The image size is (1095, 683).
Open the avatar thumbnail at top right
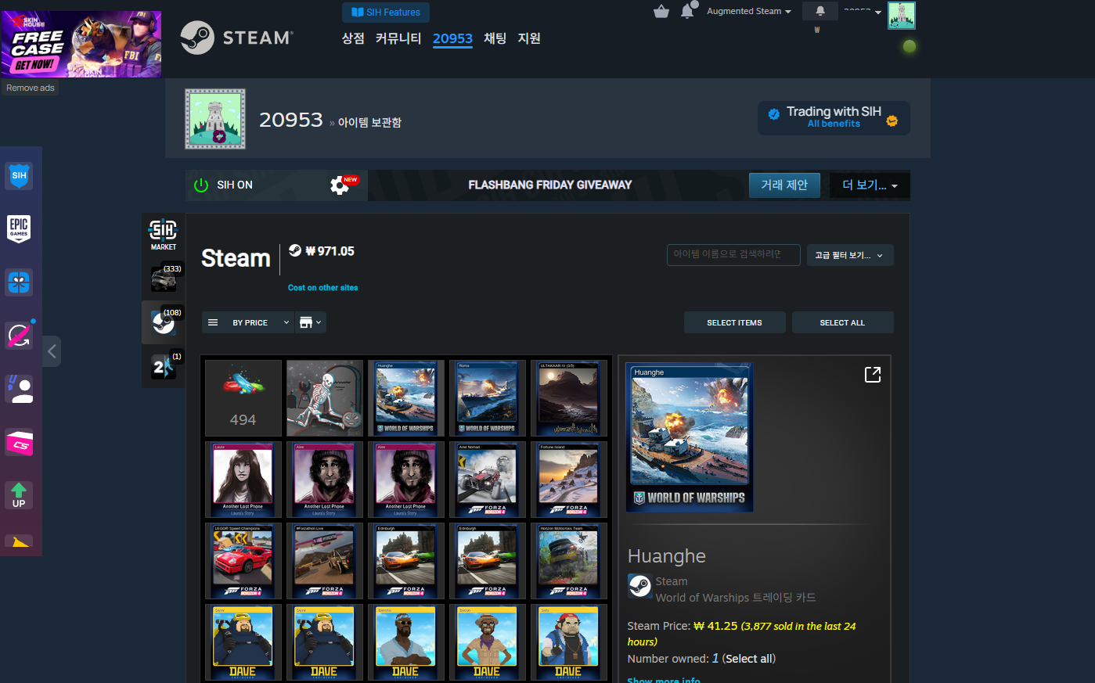coord(902,16)
